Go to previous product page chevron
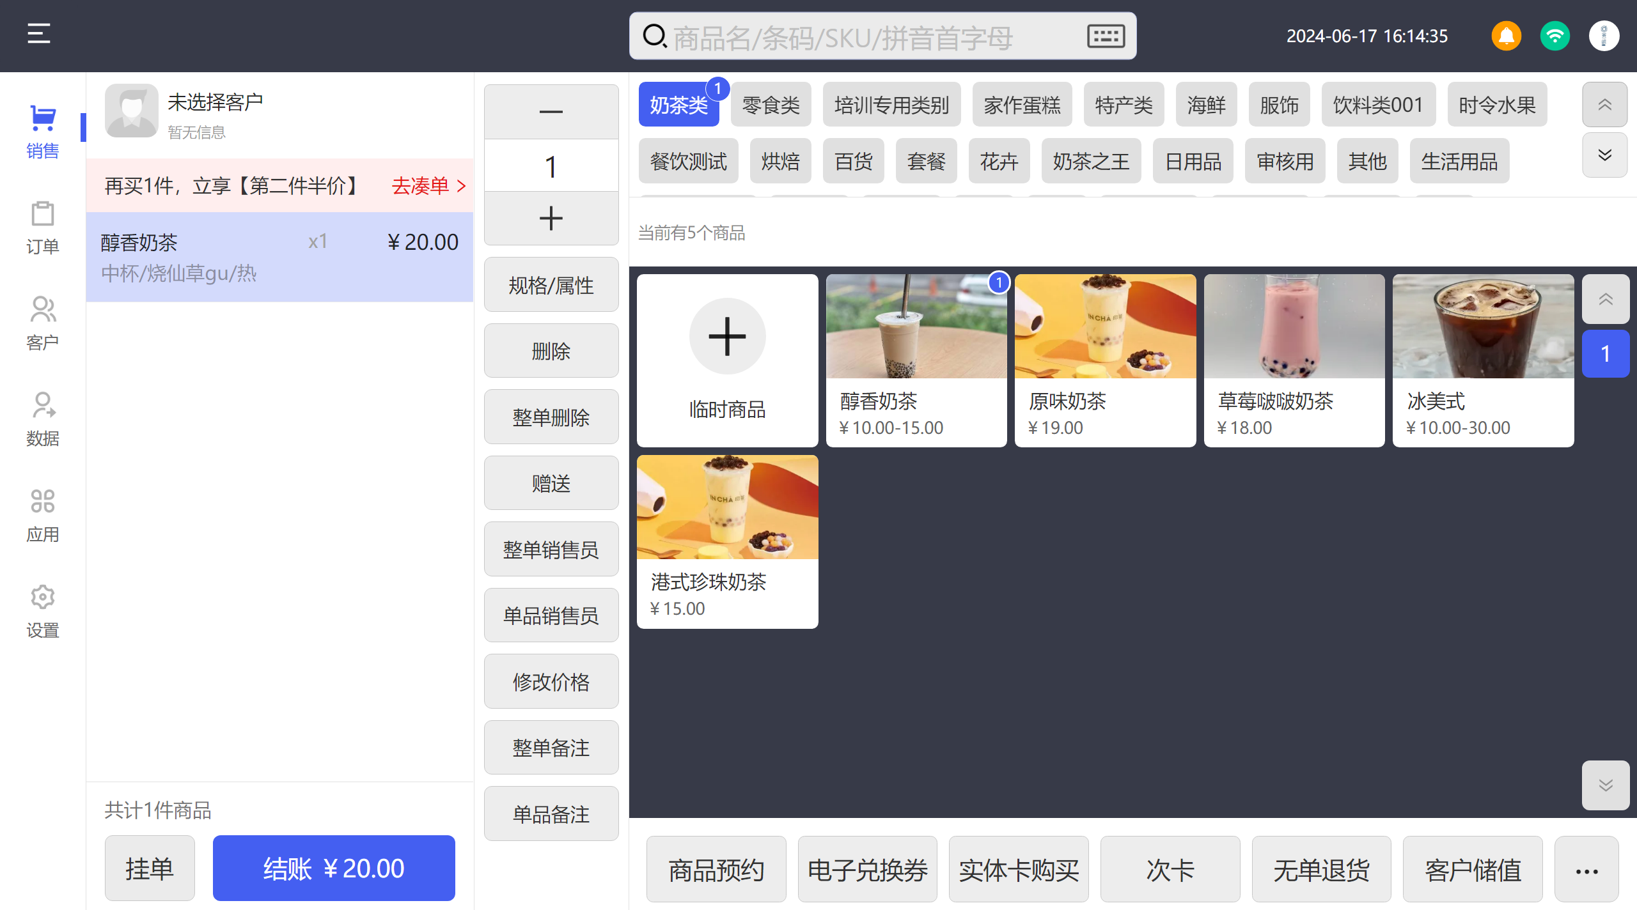Viewport: 1637px width, 910px height. 1606,299
